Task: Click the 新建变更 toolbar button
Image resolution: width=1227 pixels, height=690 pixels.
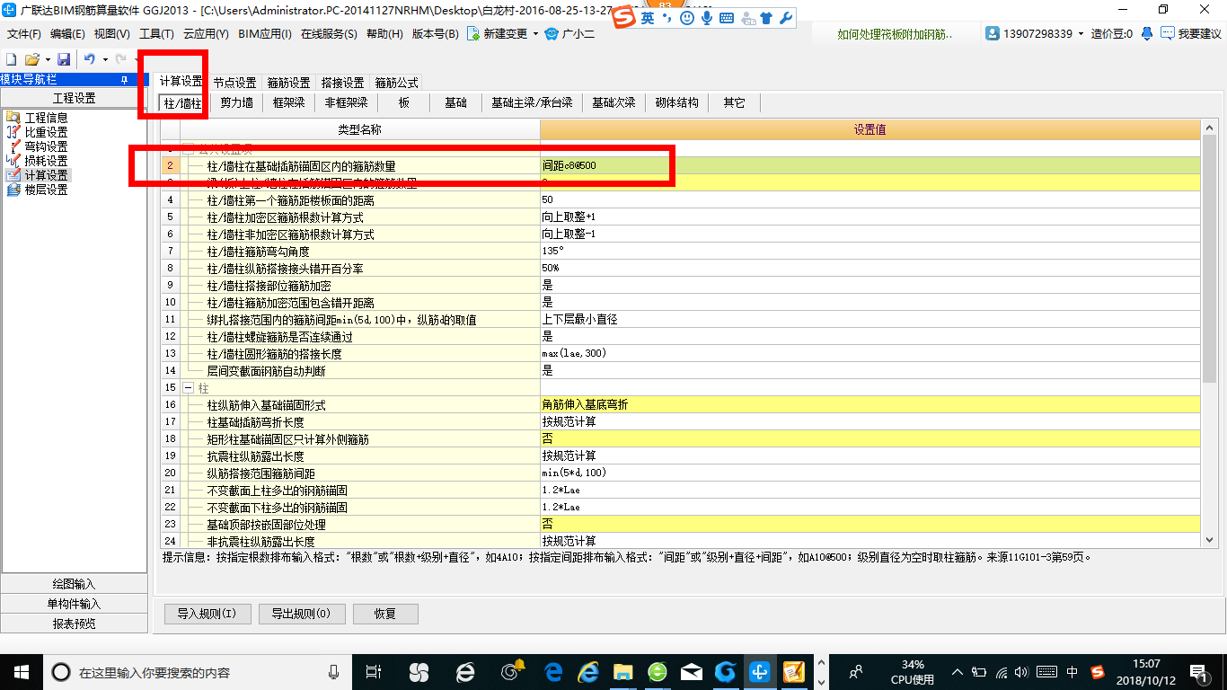Action: 499,34
